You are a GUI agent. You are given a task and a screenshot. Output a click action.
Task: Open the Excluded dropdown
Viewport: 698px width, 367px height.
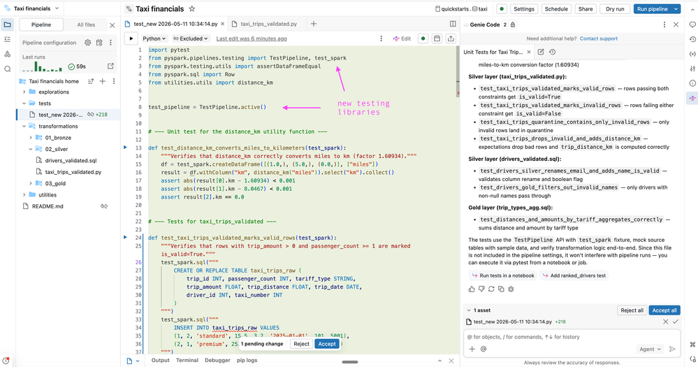(191, 38)
